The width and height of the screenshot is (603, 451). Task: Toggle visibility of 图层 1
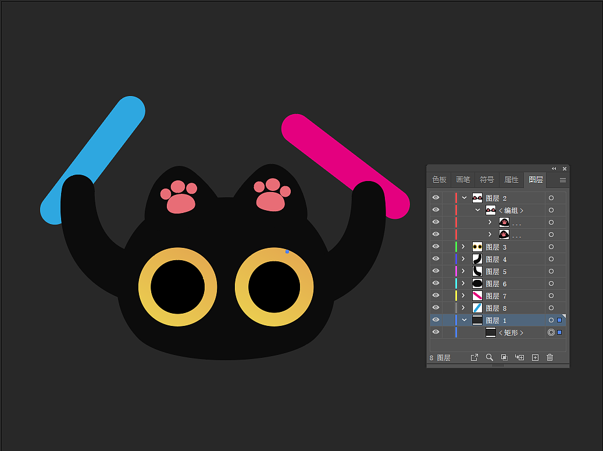click(x=436, y=320)
